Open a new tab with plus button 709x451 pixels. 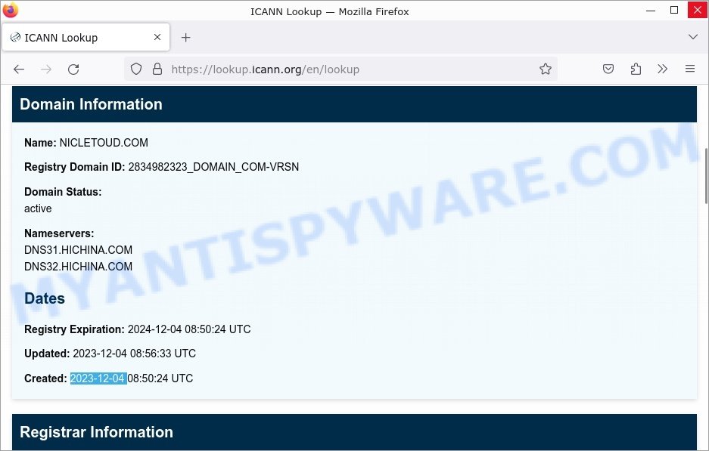(x=186, y=38)
